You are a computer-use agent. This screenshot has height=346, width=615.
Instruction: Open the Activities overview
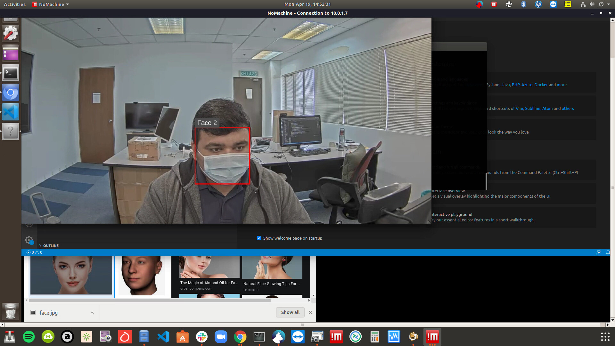(14, 4)
